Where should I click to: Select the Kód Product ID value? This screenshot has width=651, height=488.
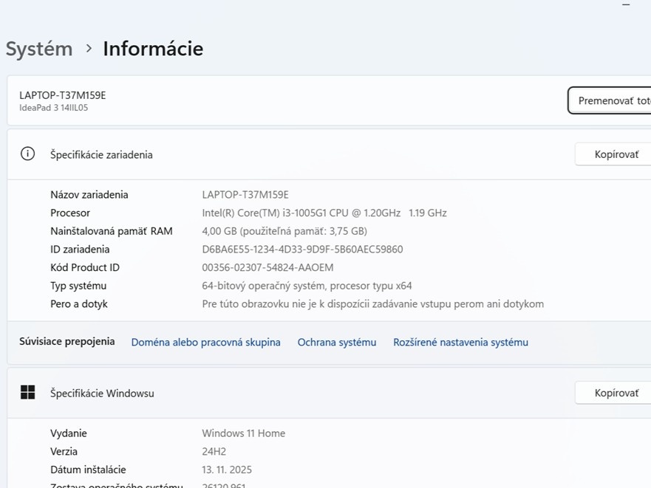(x=267, y=267)
